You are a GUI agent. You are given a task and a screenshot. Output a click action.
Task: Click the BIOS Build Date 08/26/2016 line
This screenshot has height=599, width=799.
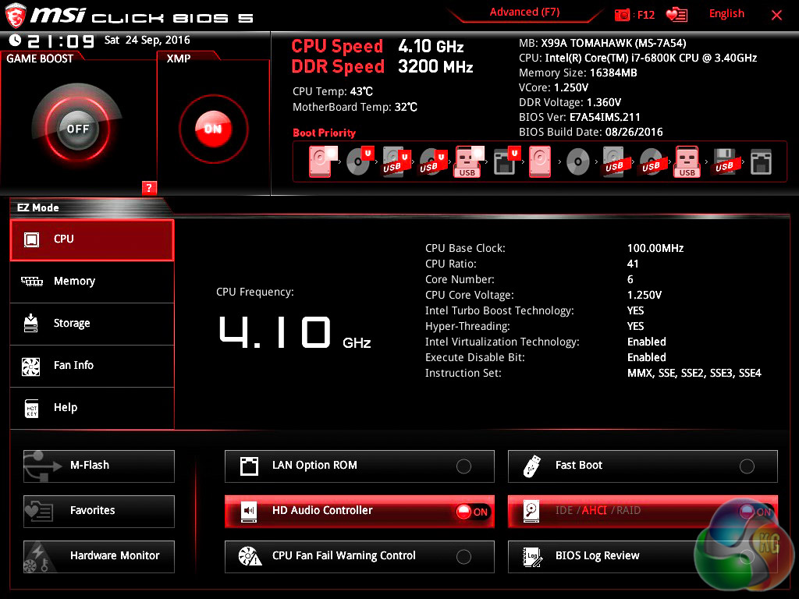tap(591, 133)
